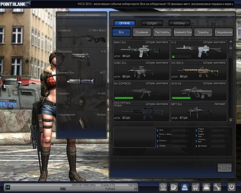Click the rank badge icon in status bar
The height and width of the screenshot is (193, 241).
(x=8, y=187)
